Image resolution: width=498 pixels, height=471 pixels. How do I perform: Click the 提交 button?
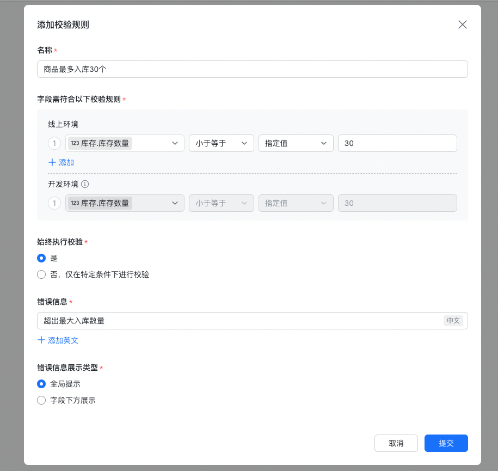tap(446, 443)
